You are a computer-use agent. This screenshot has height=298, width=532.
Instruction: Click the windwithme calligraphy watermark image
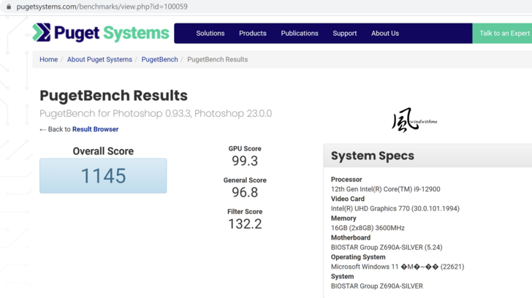click(x=414, y=121)
